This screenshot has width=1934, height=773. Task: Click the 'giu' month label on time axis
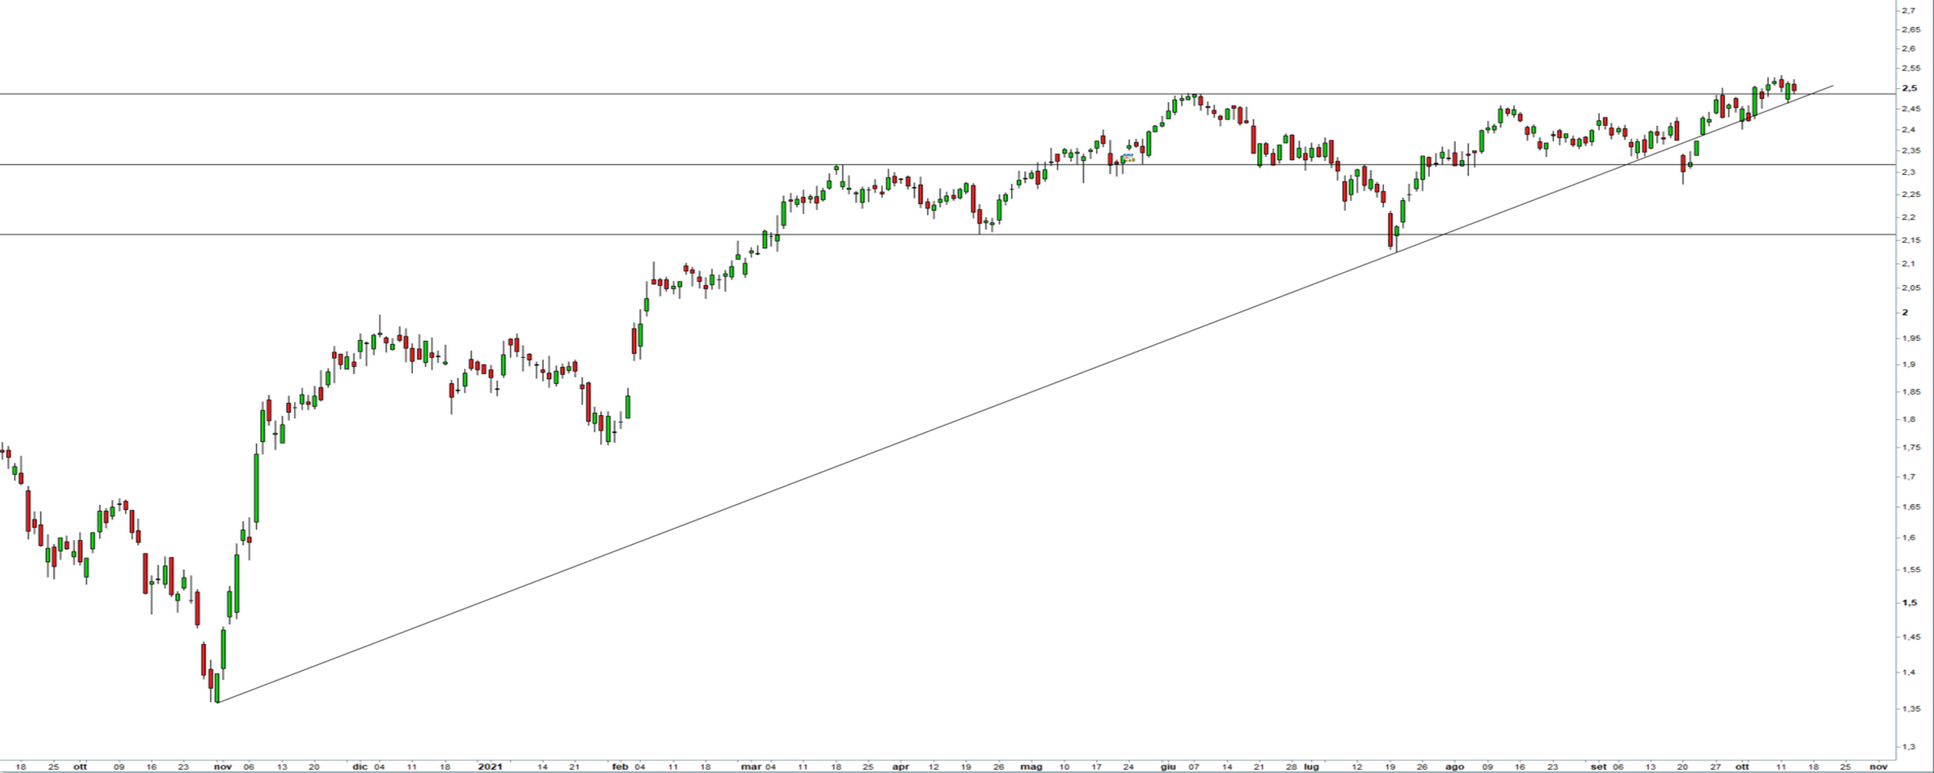point(1167,767)
